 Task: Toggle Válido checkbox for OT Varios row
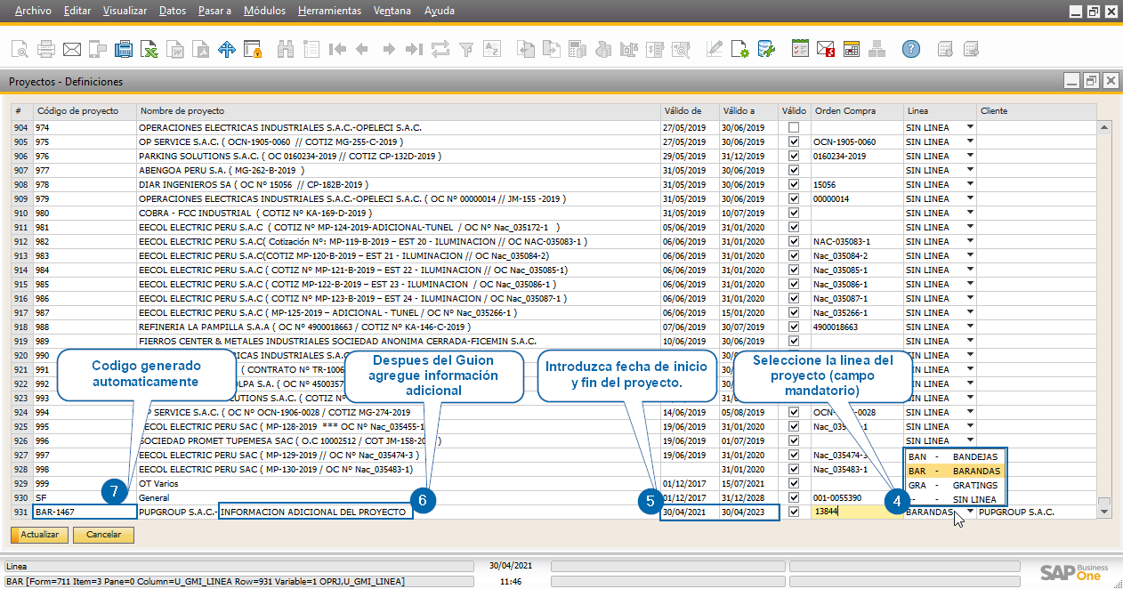click(x=794, y=483)
